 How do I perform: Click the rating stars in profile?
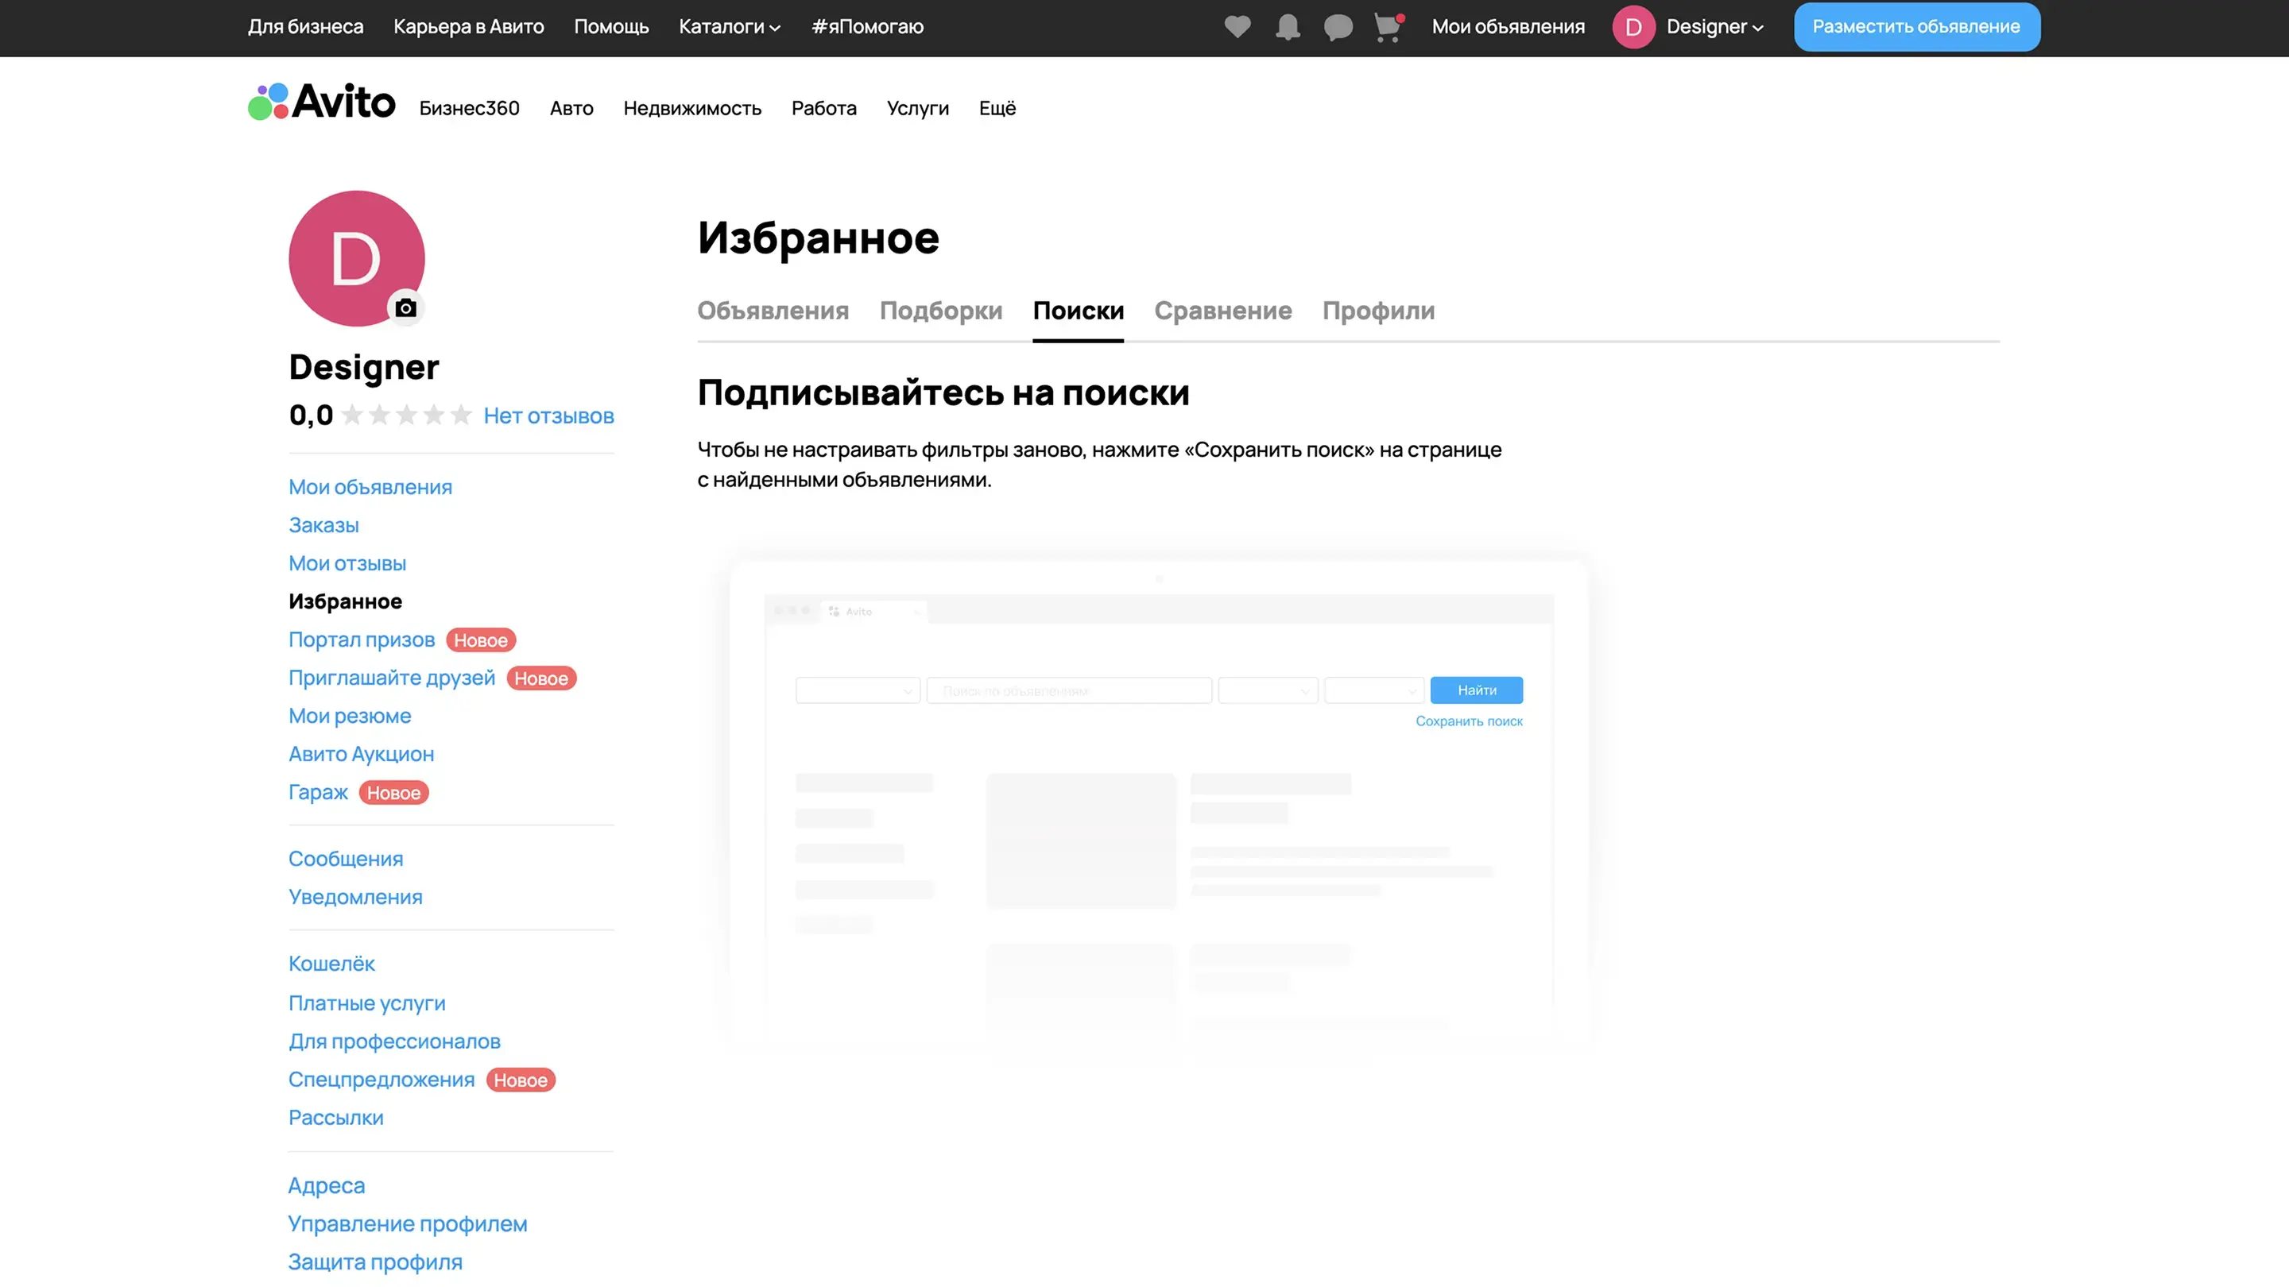[x=406, y=415]
